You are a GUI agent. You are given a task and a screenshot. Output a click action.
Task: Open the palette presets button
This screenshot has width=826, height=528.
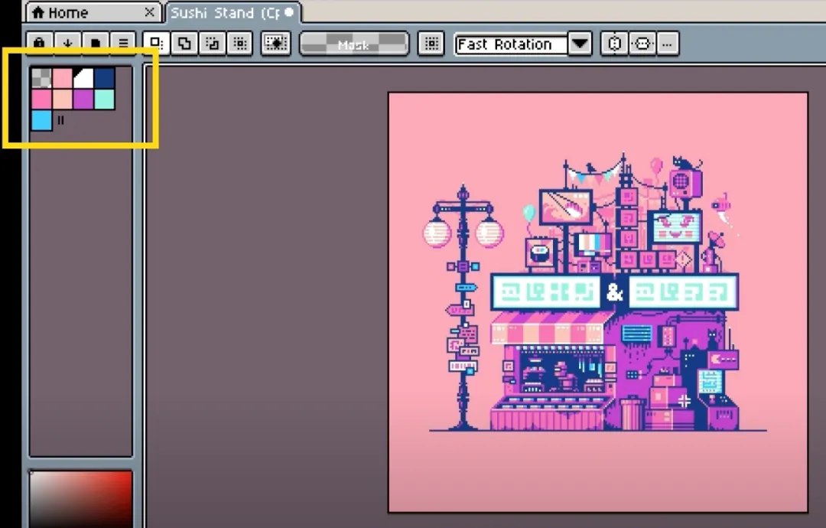[96, 43]
